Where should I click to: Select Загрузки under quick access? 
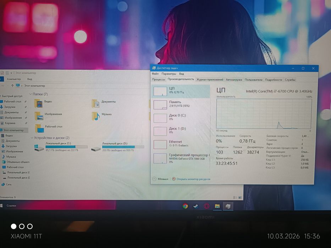[x=10, y=107]
